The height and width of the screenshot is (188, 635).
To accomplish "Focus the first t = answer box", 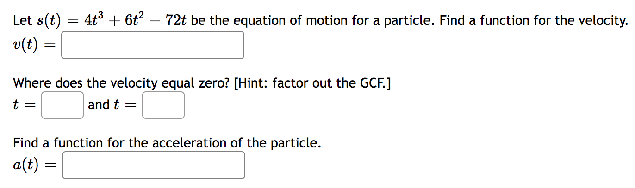I will pos(62,105).
